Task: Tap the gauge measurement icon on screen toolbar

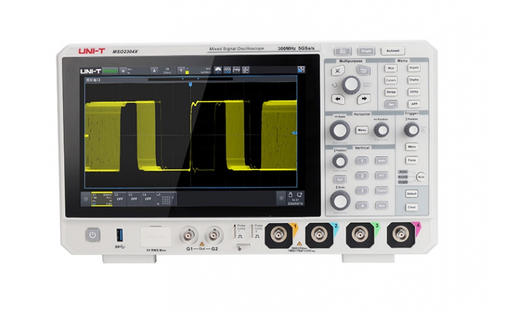Action: (x=218, y=70)
